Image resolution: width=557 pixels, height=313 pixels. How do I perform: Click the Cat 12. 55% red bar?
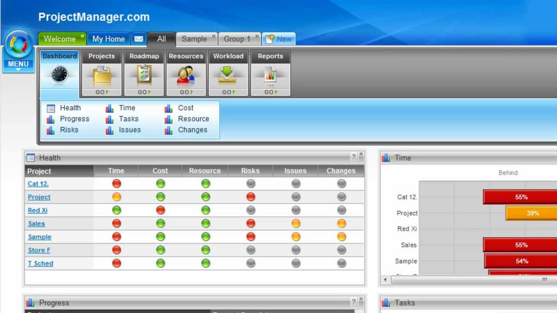point(520,197)
